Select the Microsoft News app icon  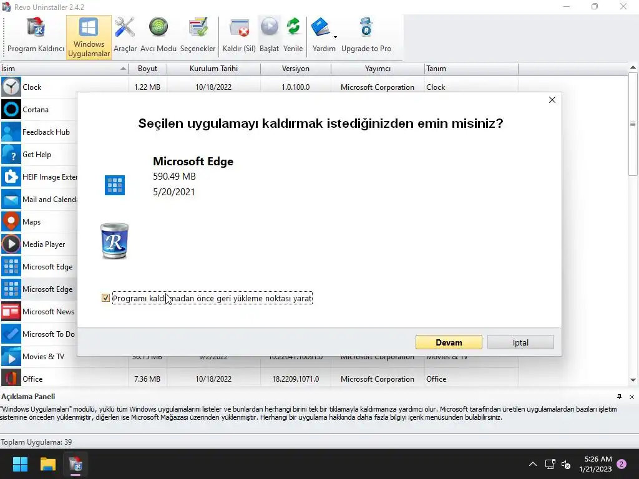pyautogui.click(x=11, y=312)
